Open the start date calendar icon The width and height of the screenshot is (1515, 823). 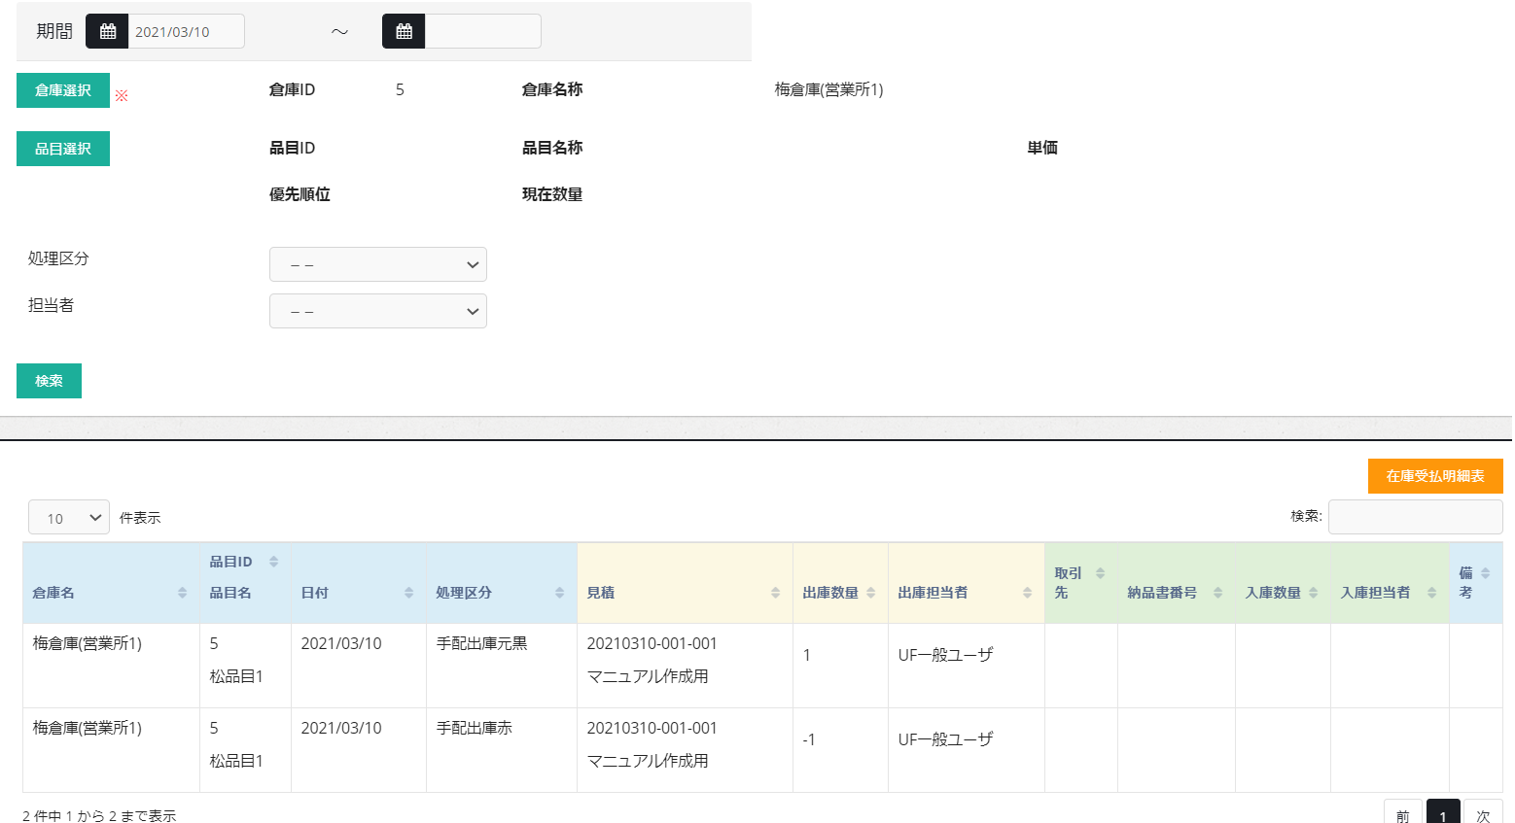tap(107, 31)
